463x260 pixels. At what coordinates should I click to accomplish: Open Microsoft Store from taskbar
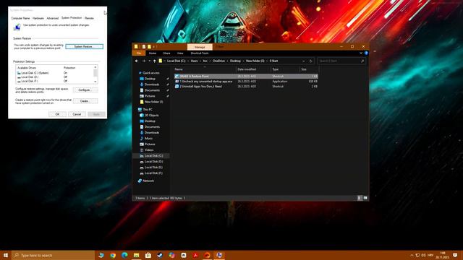tap(148, 255)
